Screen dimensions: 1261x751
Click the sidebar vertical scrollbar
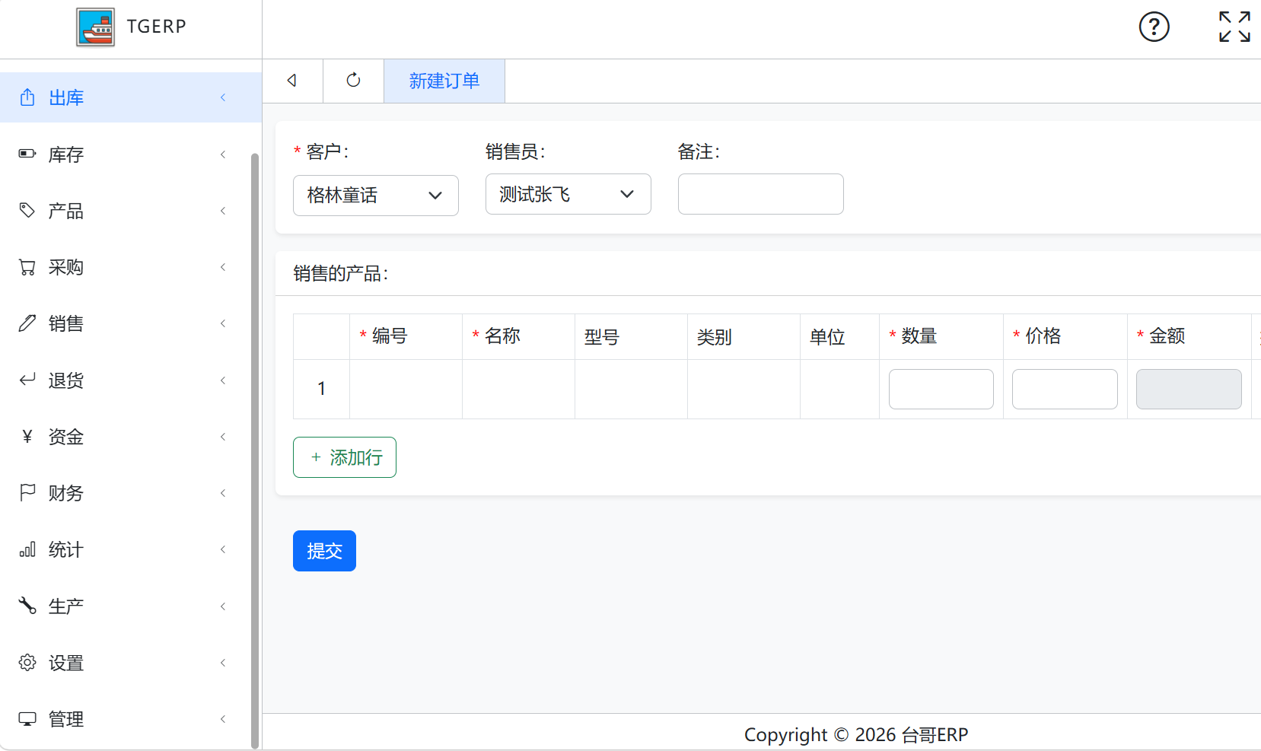[255, 450]
